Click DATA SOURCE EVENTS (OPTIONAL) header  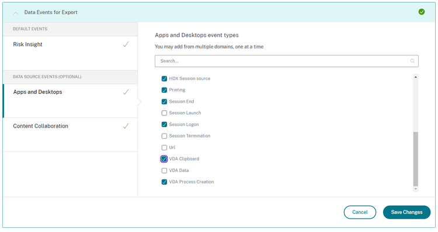point(70,77)
